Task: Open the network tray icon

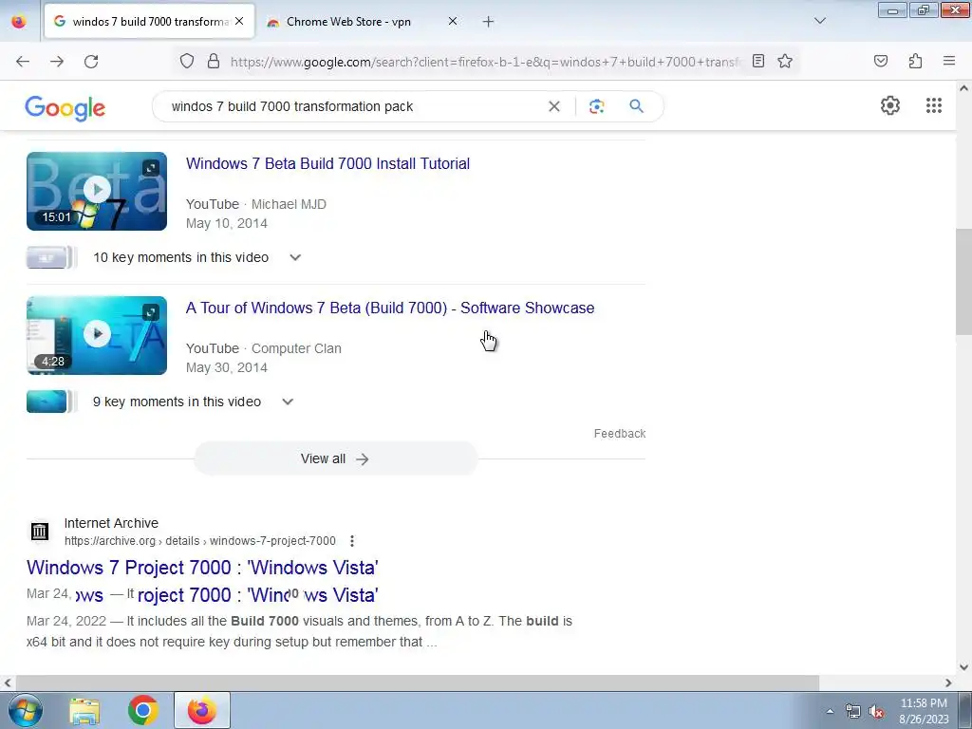Action: point(853,711)
